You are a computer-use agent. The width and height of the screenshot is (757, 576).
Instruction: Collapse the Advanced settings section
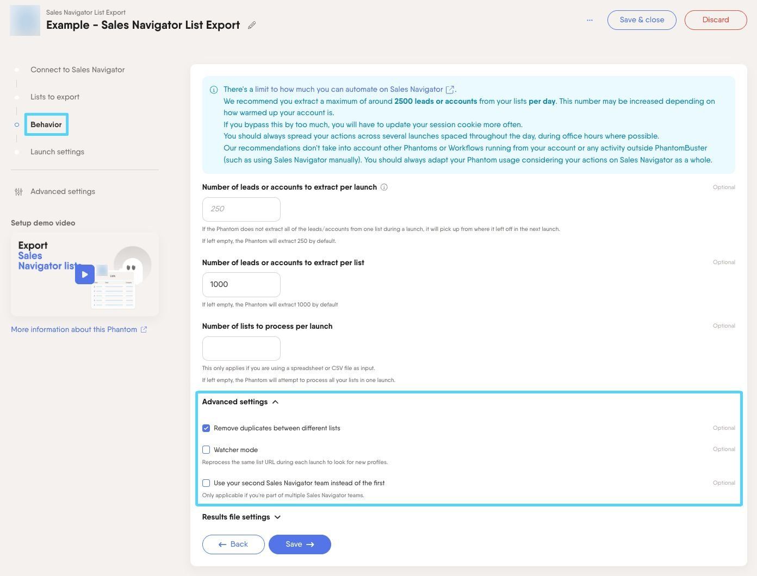click(x=240, y=402)
